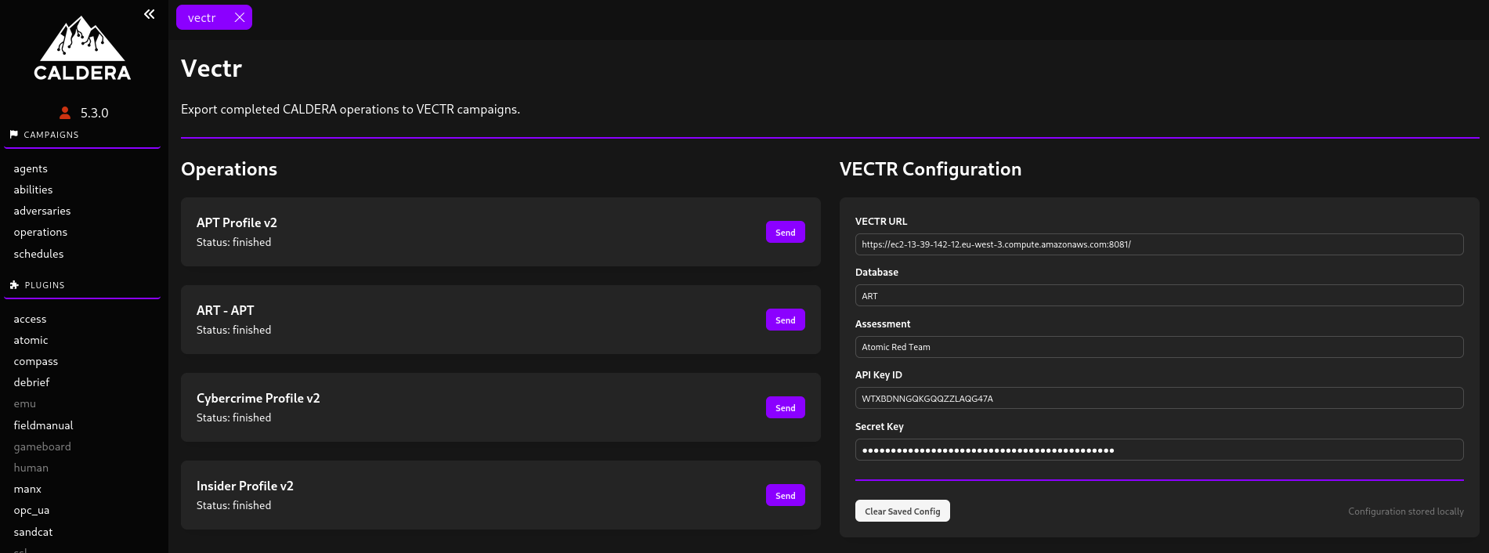The image size is (1489, 553).
Task: Focus the API Key ID field
Action: click(x=1159, y=398)
